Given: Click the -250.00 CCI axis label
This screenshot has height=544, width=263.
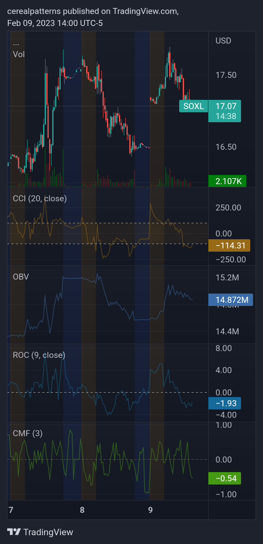Looking at the screenshot, I should pos(231,260).
